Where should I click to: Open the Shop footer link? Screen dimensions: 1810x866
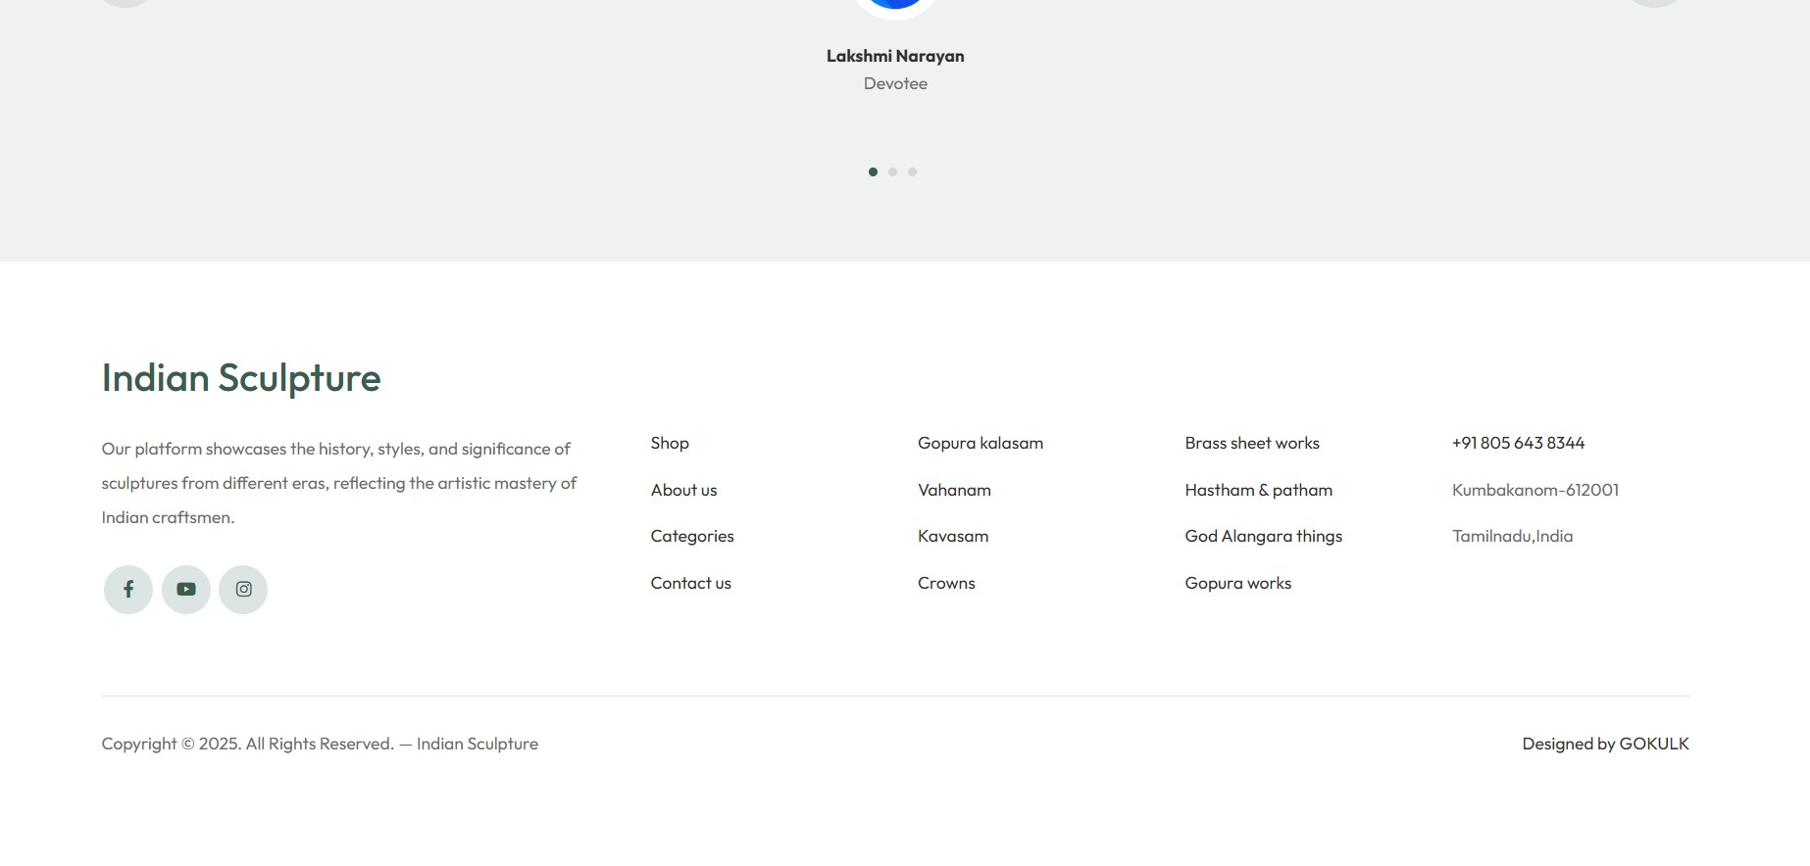670,443
